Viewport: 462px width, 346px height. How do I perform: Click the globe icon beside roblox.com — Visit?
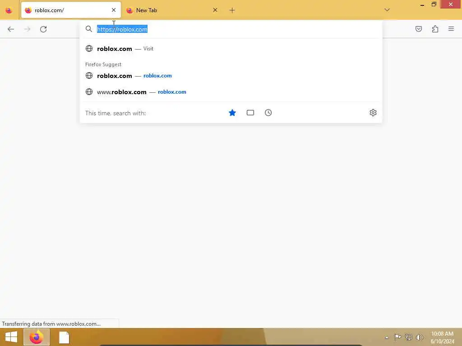89,48
